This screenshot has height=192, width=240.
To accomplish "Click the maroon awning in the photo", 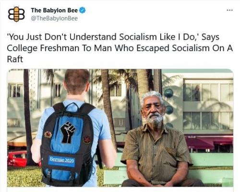I will (209, 142).
